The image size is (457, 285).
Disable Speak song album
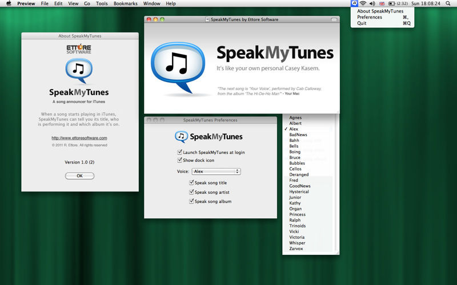pos(191,201)
